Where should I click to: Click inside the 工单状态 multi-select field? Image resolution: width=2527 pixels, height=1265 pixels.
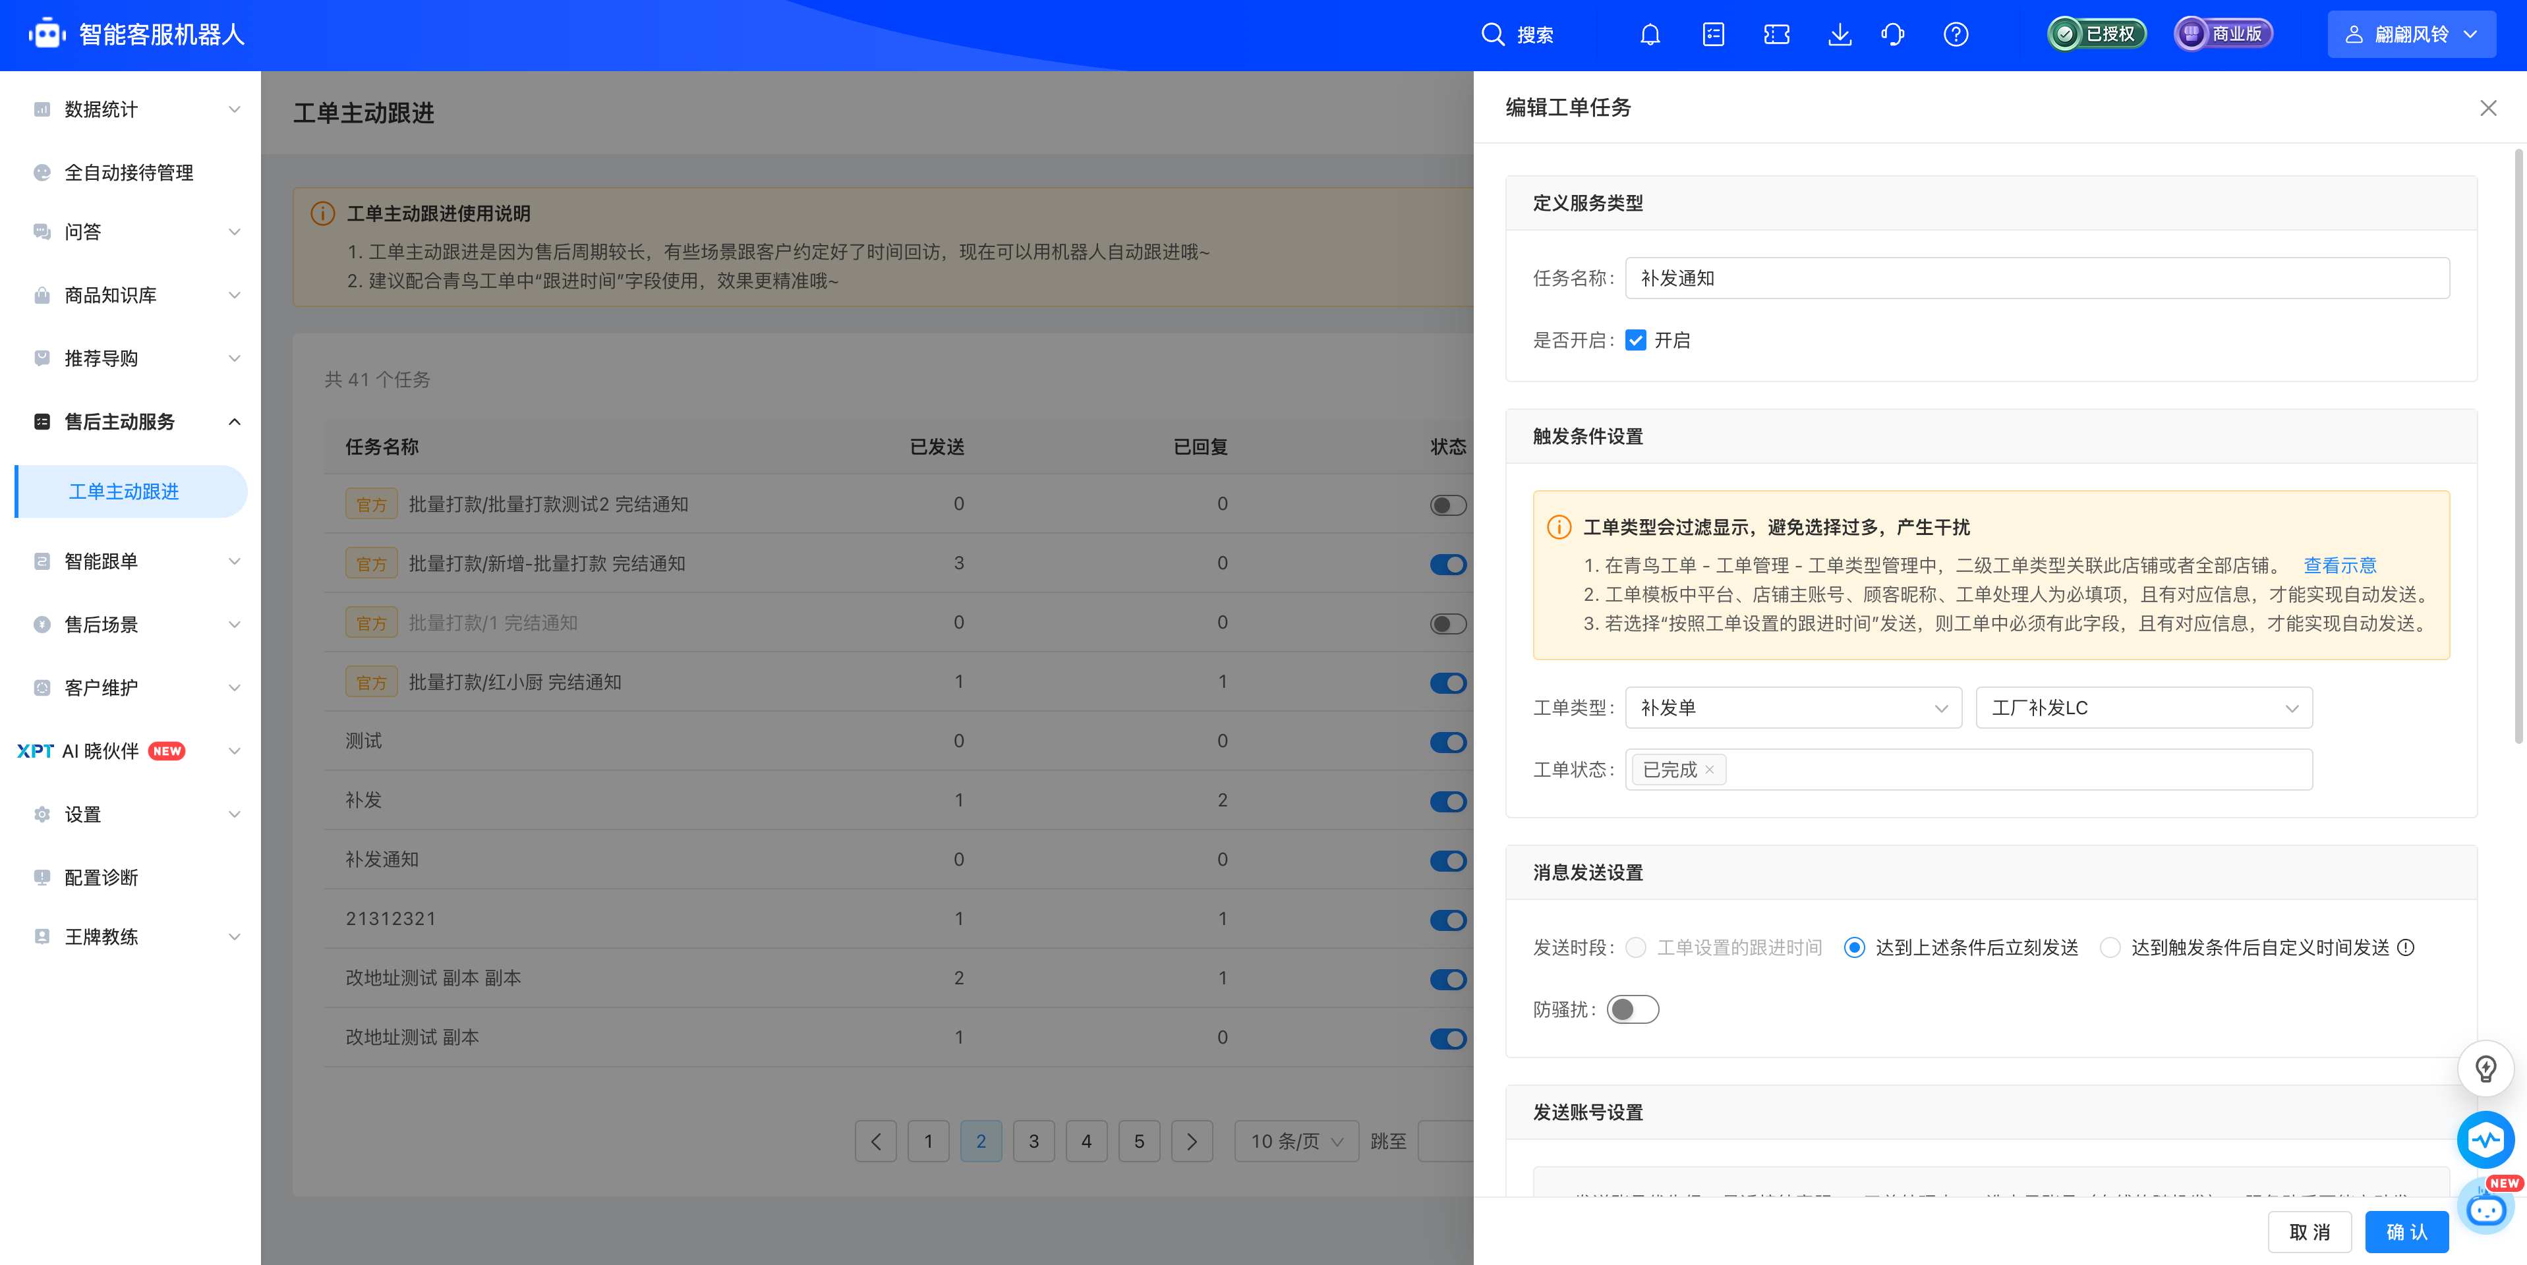1968,770
